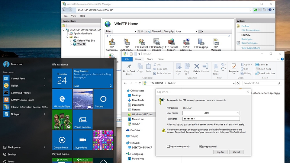Open the User name dropdown
The image size is (290, 163).
tap(238, 113)
